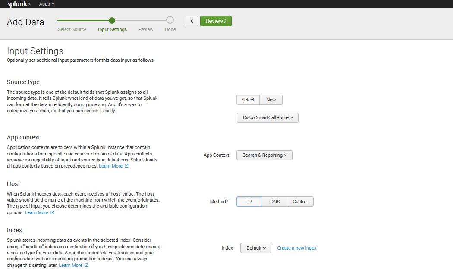Click the Done step label
This screenshot has height=275, width=453.
(170, 29)
